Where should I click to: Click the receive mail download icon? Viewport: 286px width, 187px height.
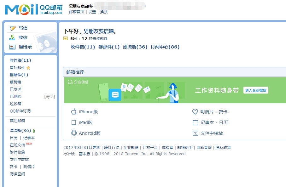click(12, 37)
